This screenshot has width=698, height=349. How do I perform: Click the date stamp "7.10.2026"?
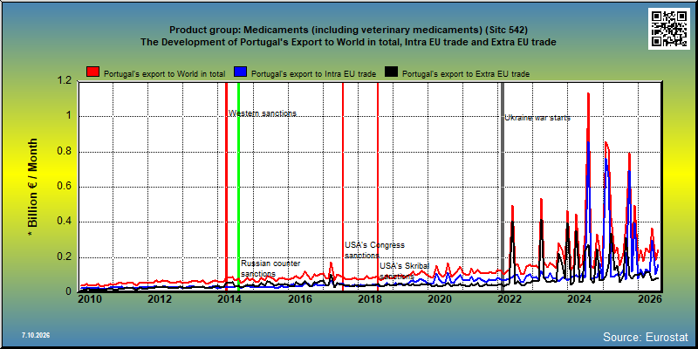pyautogui.click(x=36, y=335)
